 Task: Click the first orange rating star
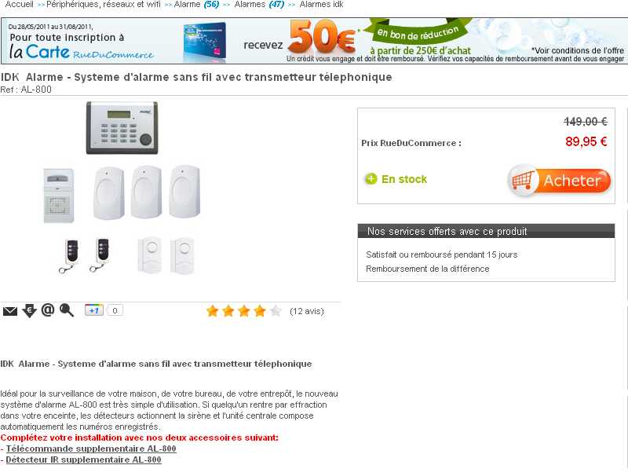[212, 311]
